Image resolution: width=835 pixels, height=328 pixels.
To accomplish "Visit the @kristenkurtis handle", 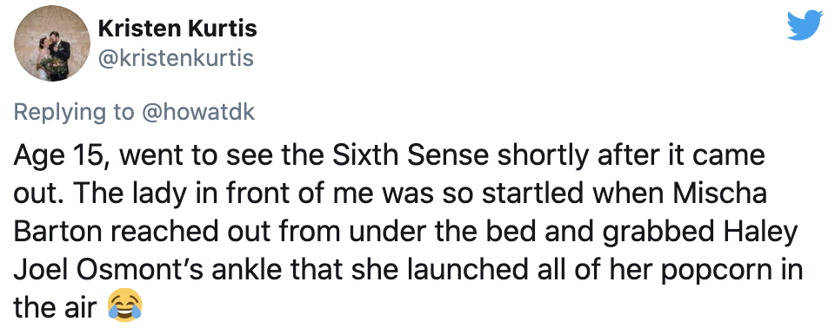I will (x=175, y=58).
